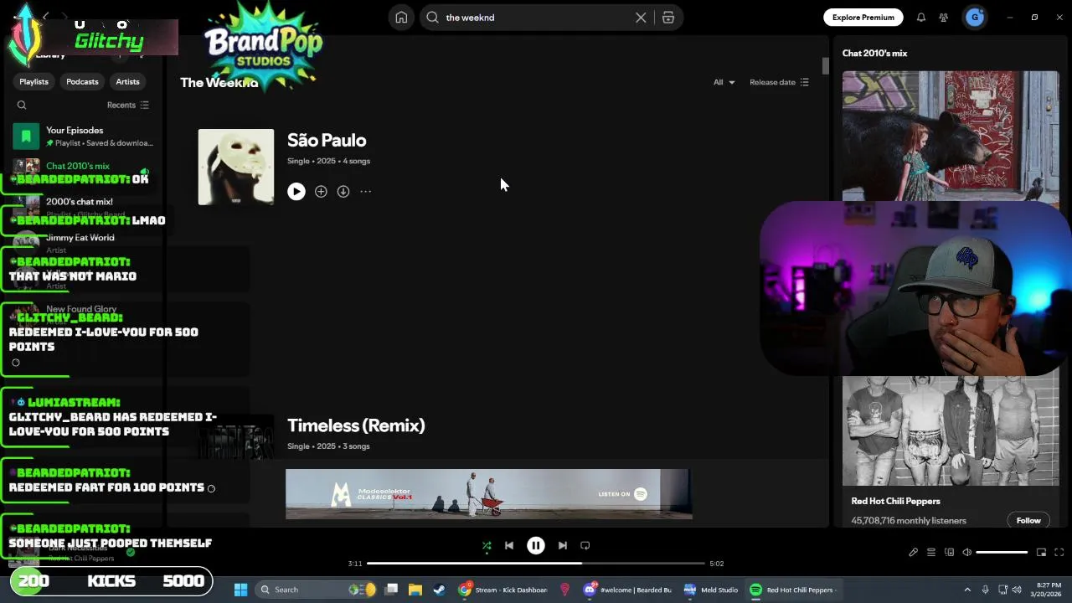
Task: Open the miniplayer
Action: 1041,553
